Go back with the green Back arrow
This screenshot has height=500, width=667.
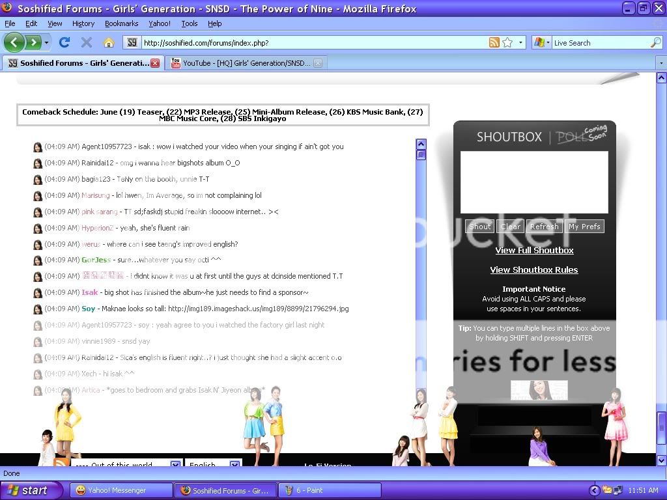(x=14, y=42)
